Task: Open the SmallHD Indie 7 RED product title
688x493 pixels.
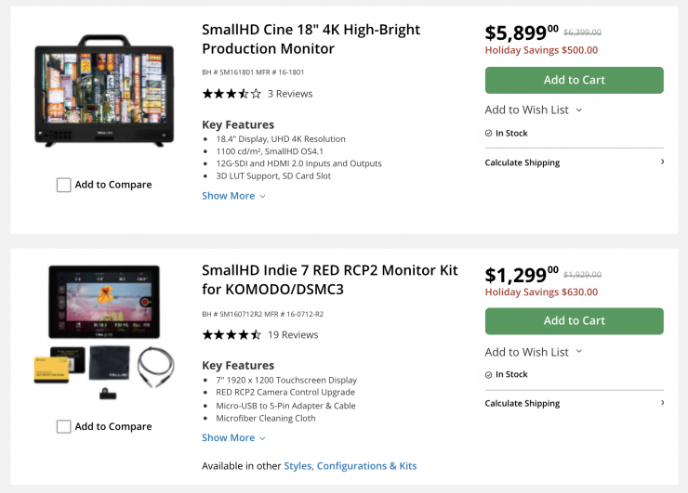Action: coord(329,279)
